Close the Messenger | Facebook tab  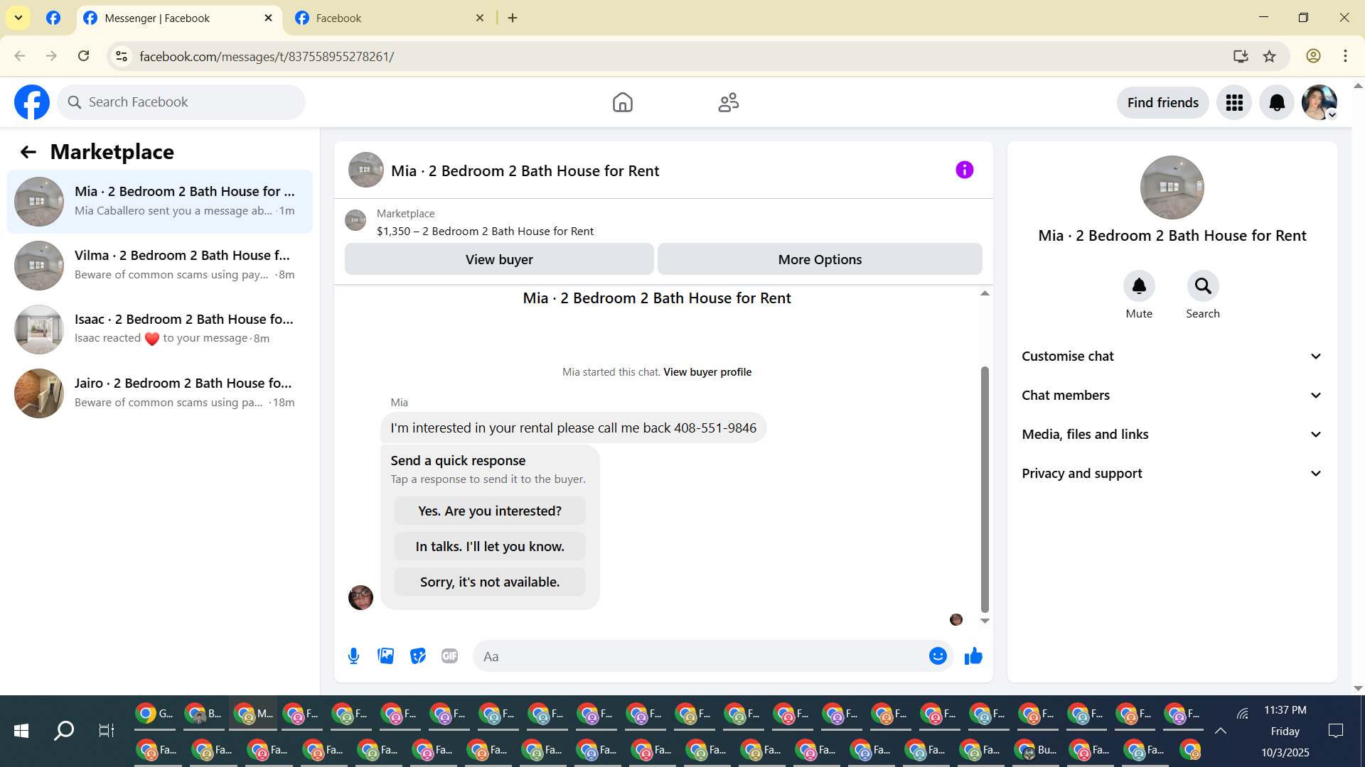pos(268,18)
